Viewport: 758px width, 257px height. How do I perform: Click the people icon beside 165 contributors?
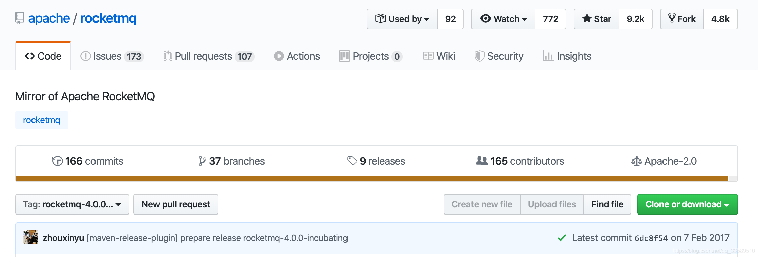[x=482, y=161]
